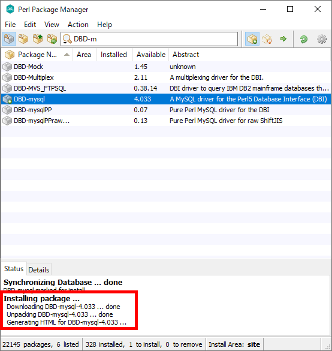Refresh all data with the green sync icon

[x=304, y=39]
